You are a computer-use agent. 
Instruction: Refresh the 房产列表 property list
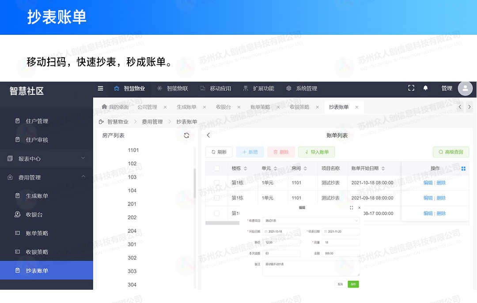click(186, 135)
